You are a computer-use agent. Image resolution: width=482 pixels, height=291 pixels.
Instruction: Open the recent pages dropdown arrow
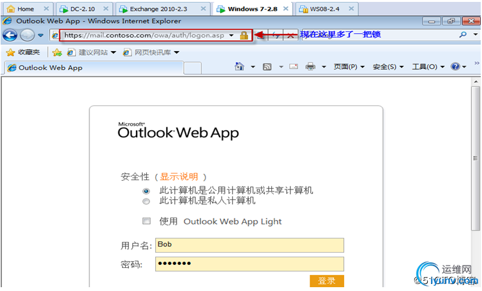point(41,36)
